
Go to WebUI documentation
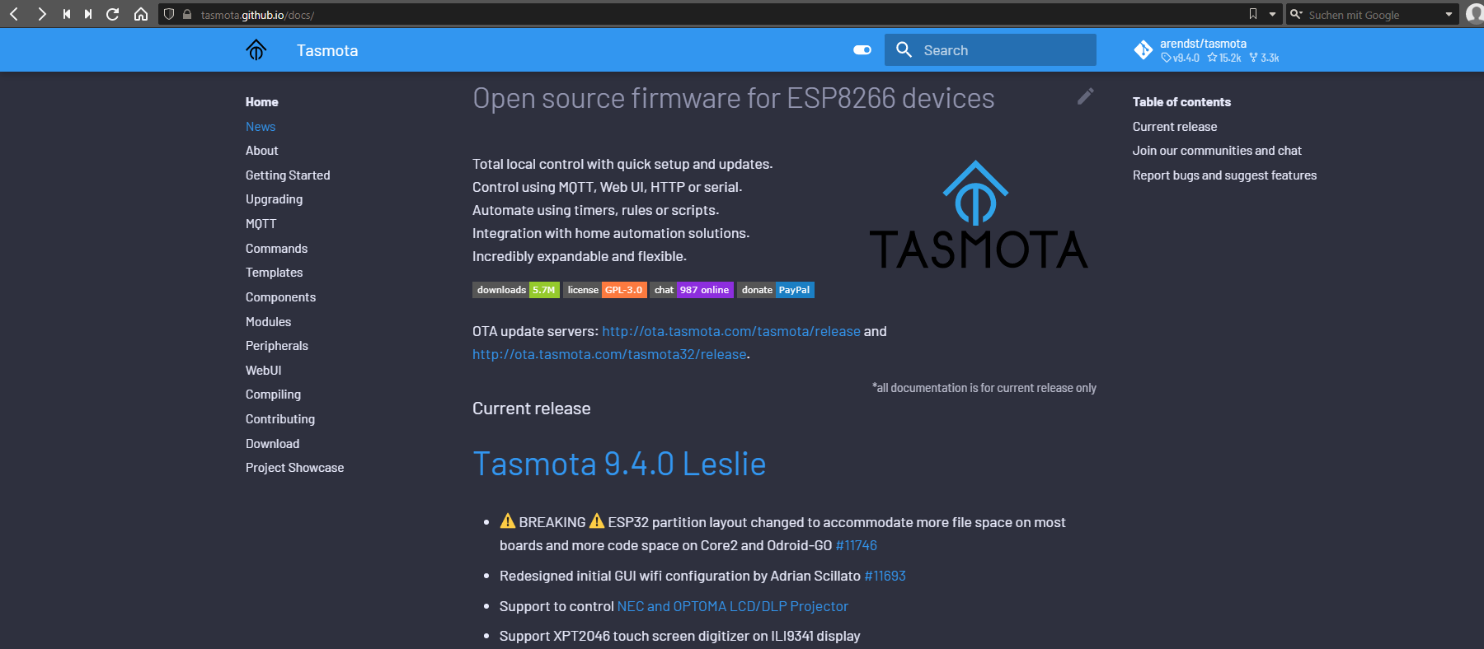(264, 371)
